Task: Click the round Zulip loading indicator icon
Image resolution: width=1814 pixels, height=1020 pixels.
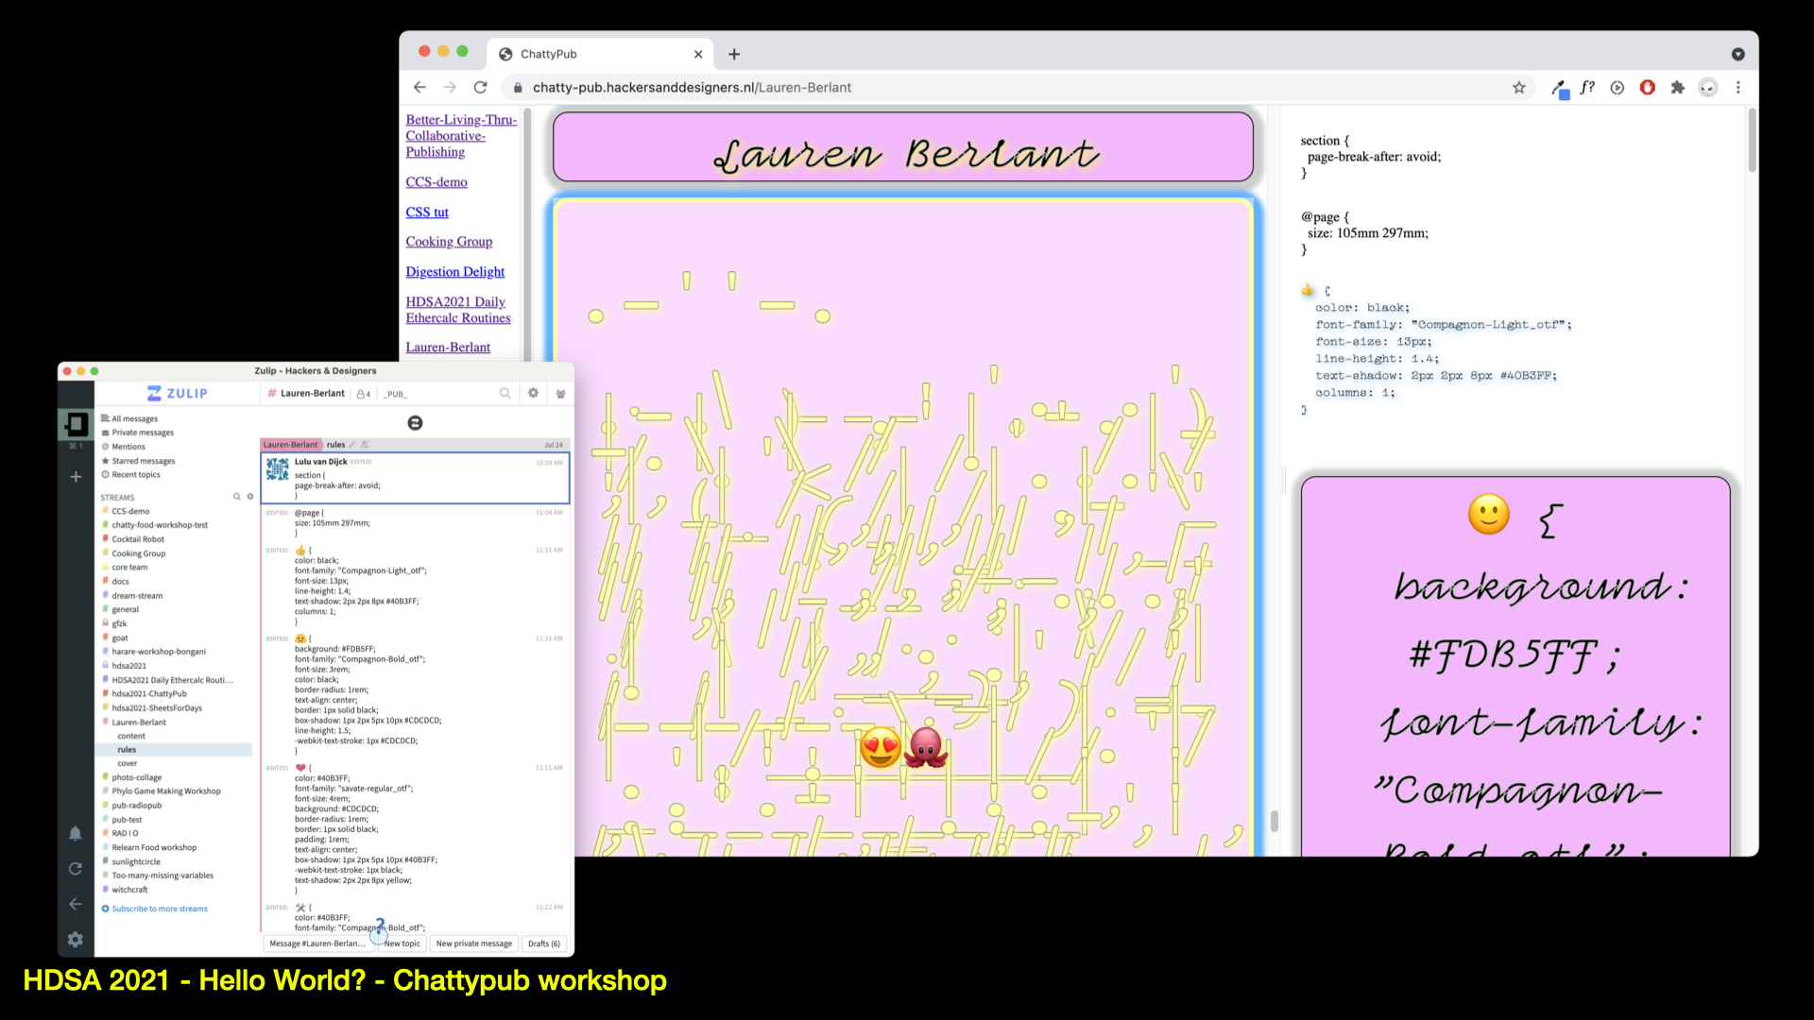Action: coord(415,422)
